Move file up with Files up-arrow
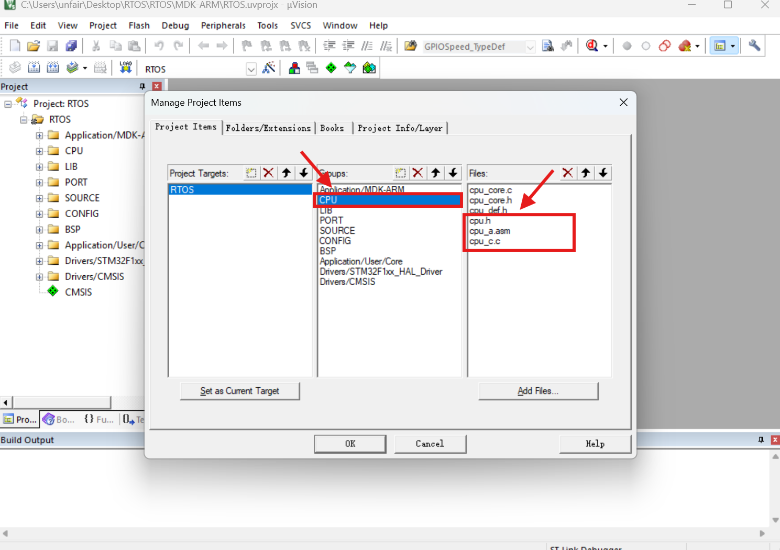Image resolution: width=780 pixels, height=550 pixels. tap(586, 173)
